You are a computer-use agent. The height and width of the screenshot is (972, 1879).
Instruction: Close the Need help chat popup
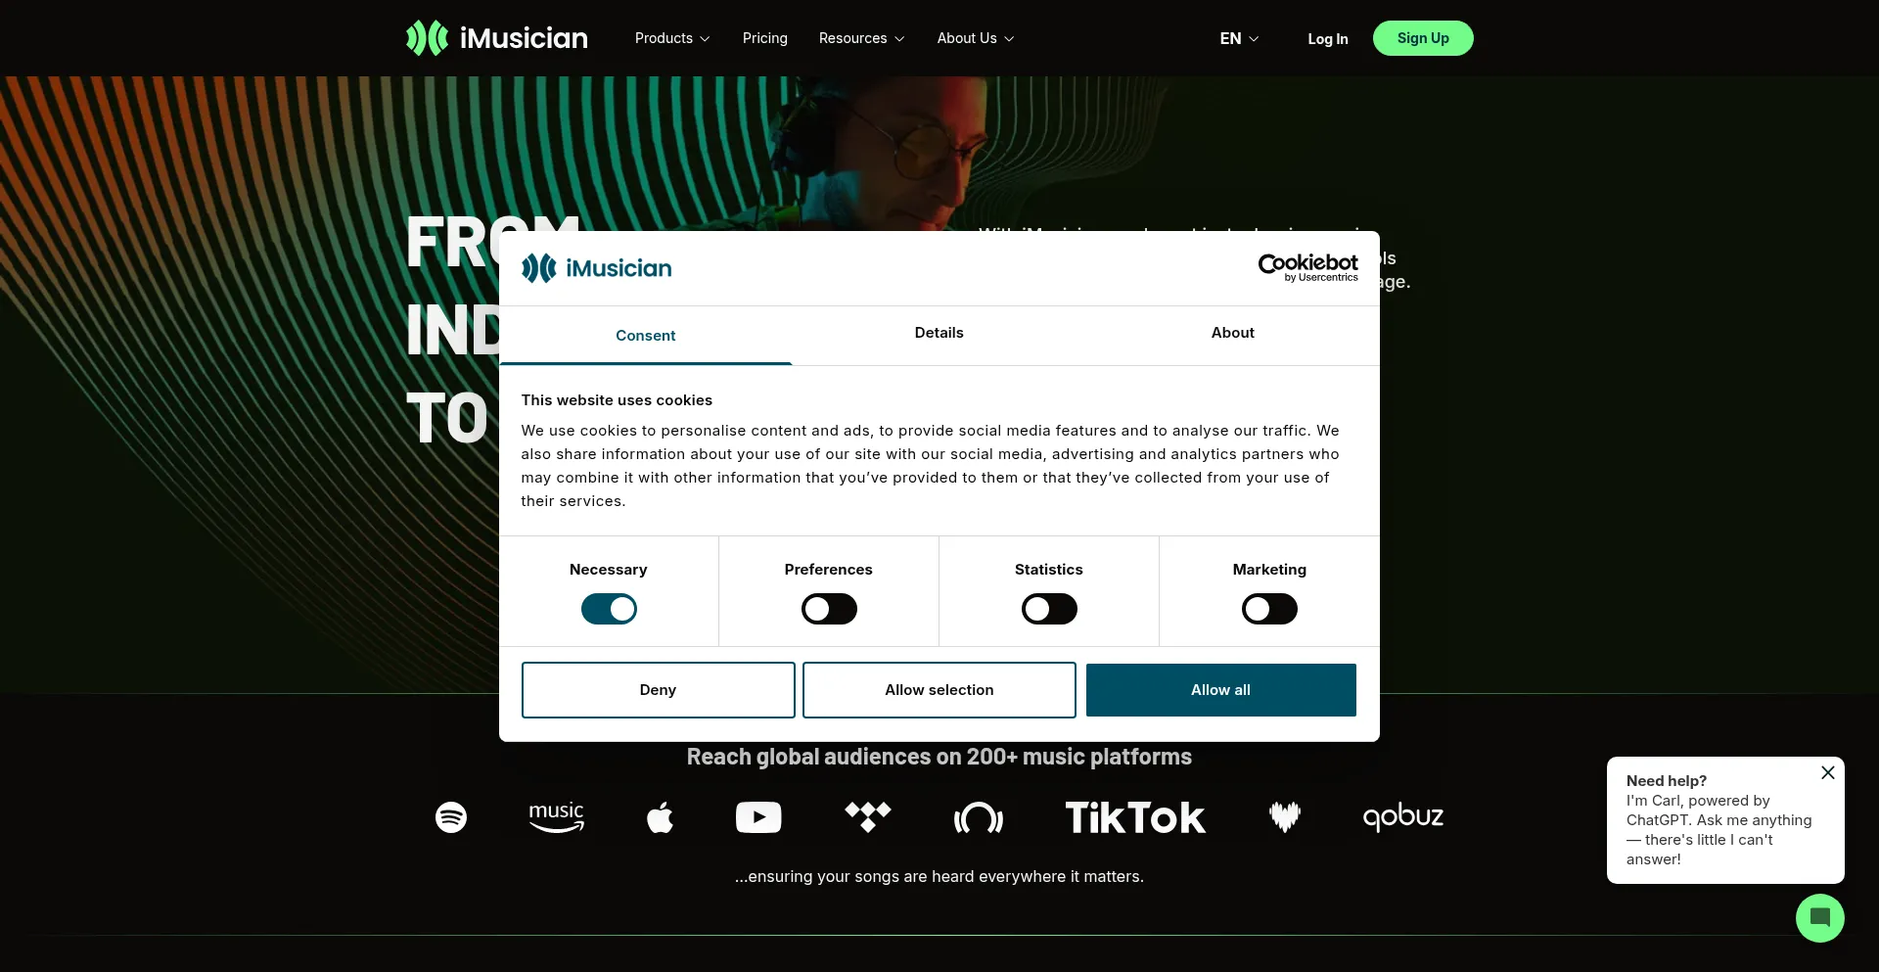(1828, 772)
